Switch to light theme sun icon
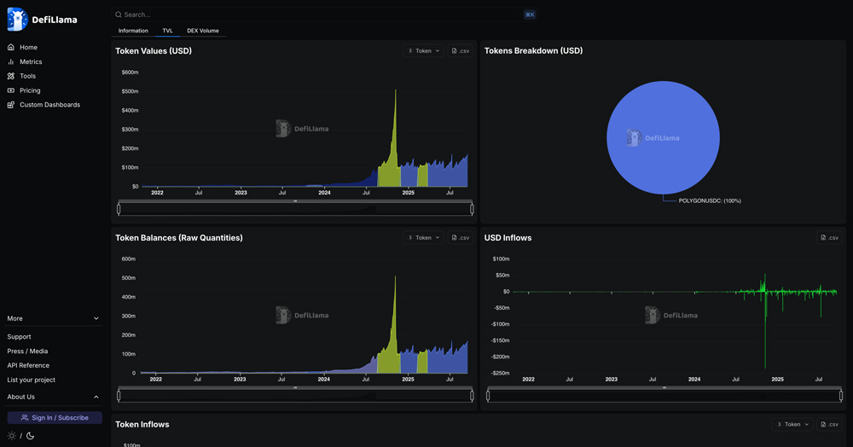Image resolution: width=853 pixels, height=447 pixels. tap(11, 436)
